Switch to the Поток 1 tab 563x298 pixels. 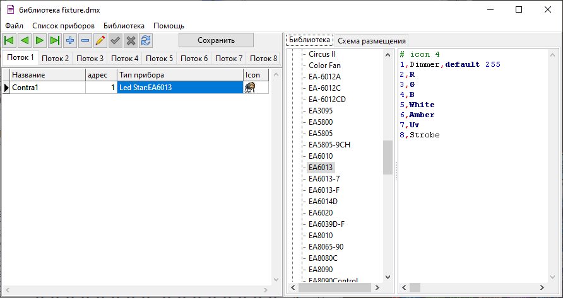(x=20, y=57)
